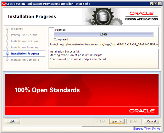Click the Finish button

coord(134,121)
